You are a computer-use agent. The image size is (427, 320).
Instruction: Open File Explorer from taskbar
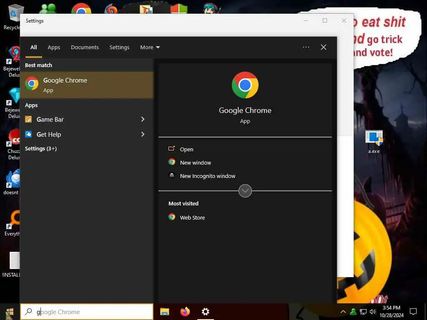pyautogui.click(x=164, y=312)
